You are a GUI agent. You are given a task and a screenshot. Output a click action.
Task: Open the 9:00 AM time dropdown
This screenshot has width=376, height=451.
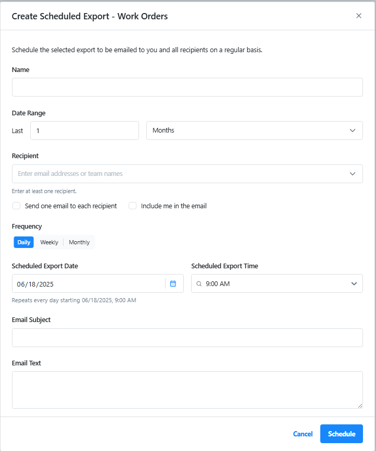tap(277, 283)
